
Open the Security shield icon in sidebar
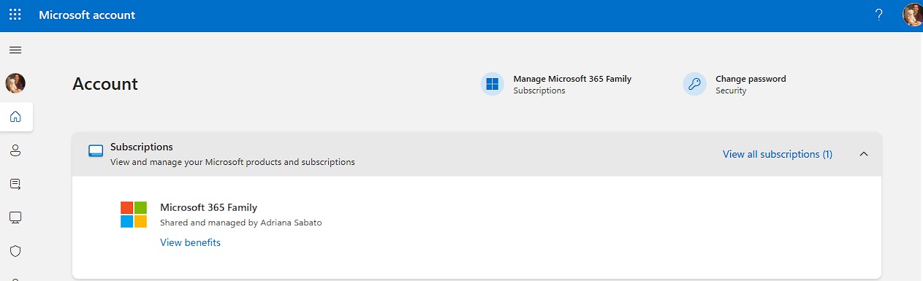pos(15,251)
